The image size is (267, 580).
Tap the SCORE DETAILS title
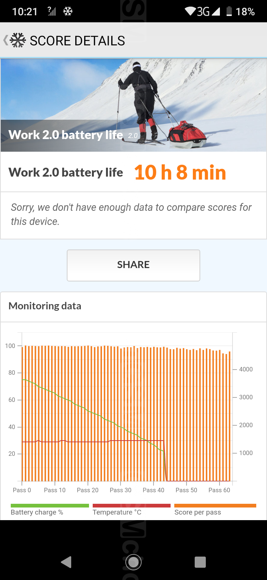coord(77,41)
